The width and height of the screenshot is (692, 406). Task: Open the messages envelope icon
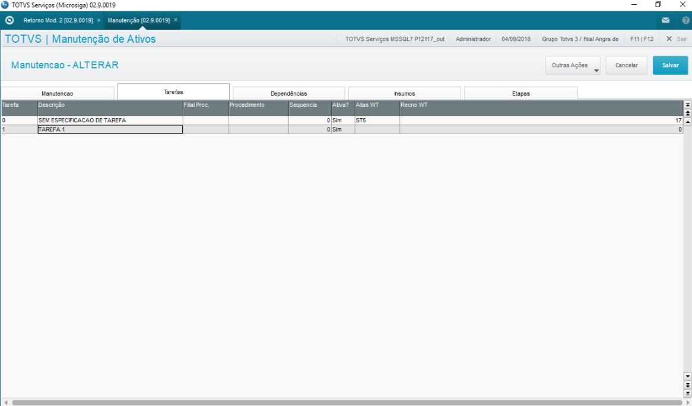[x=665, y=20]
